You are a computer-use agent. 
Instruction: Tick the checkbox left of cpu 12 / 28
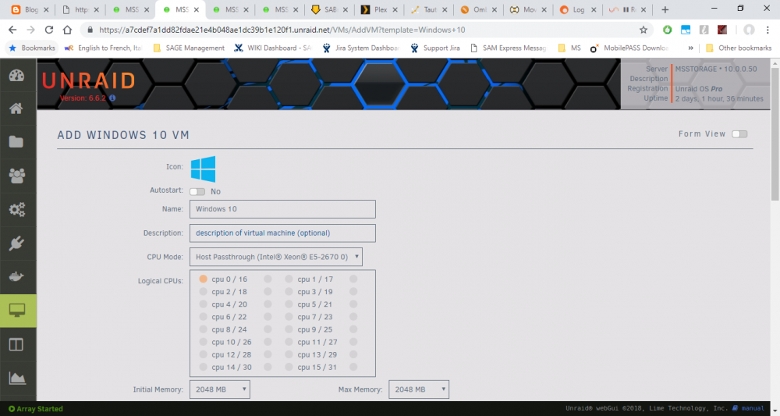coord(203,354)
